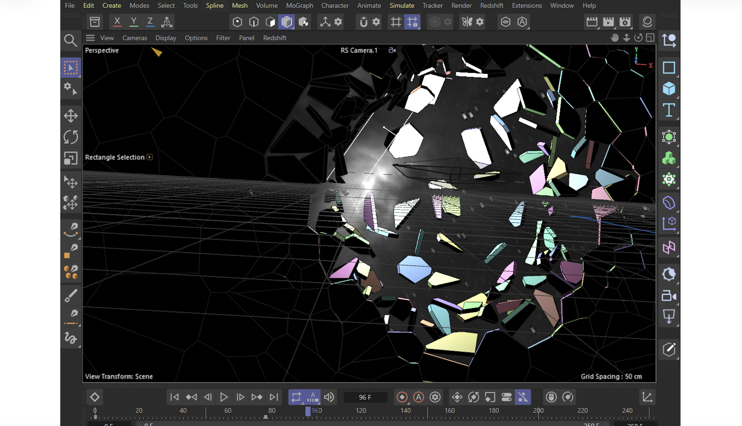Screen dimensions: 742x426
Task: Add a Null object square icon
Action: tap(669, 68)
